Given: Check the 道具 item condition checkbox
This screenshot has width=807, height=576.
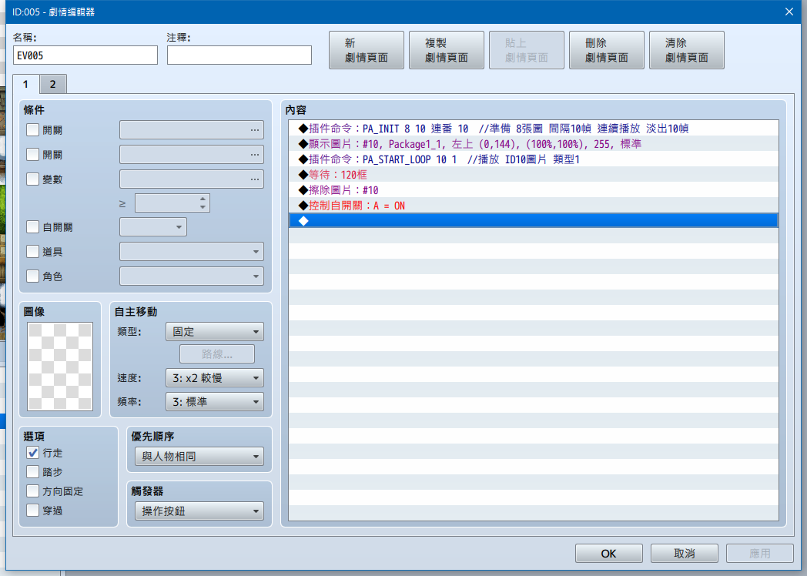Looking at the screenshot, I should pyautogui.click(x=32, y=252).
